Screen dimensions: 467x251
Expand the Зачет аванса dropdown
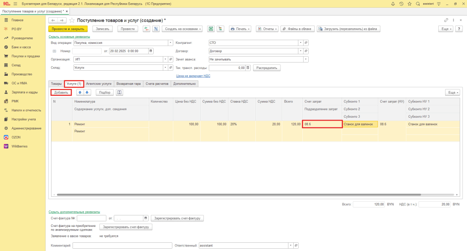pyautogui.click(x=306, y=59)
